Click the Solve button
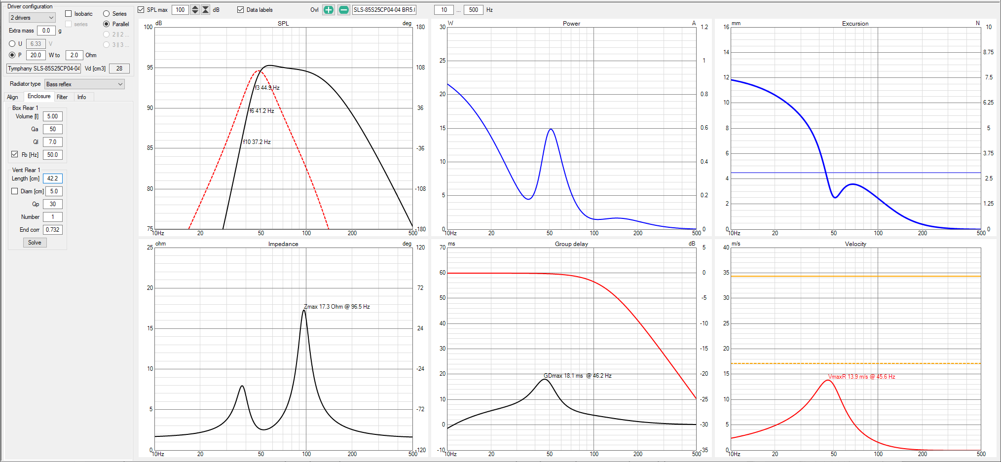 [35, 243]
